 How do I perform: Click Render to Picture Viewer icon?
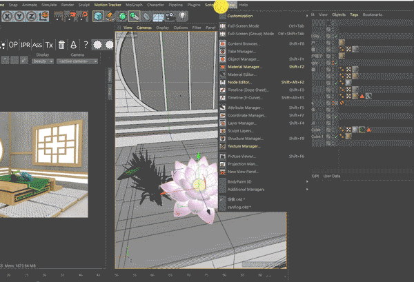[71, 16]
